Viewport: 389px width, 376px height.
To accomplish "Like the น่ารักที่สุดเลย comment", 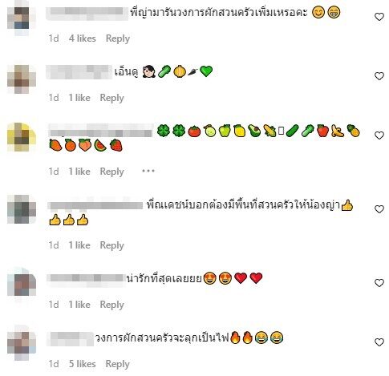I will tap(379, 283).
